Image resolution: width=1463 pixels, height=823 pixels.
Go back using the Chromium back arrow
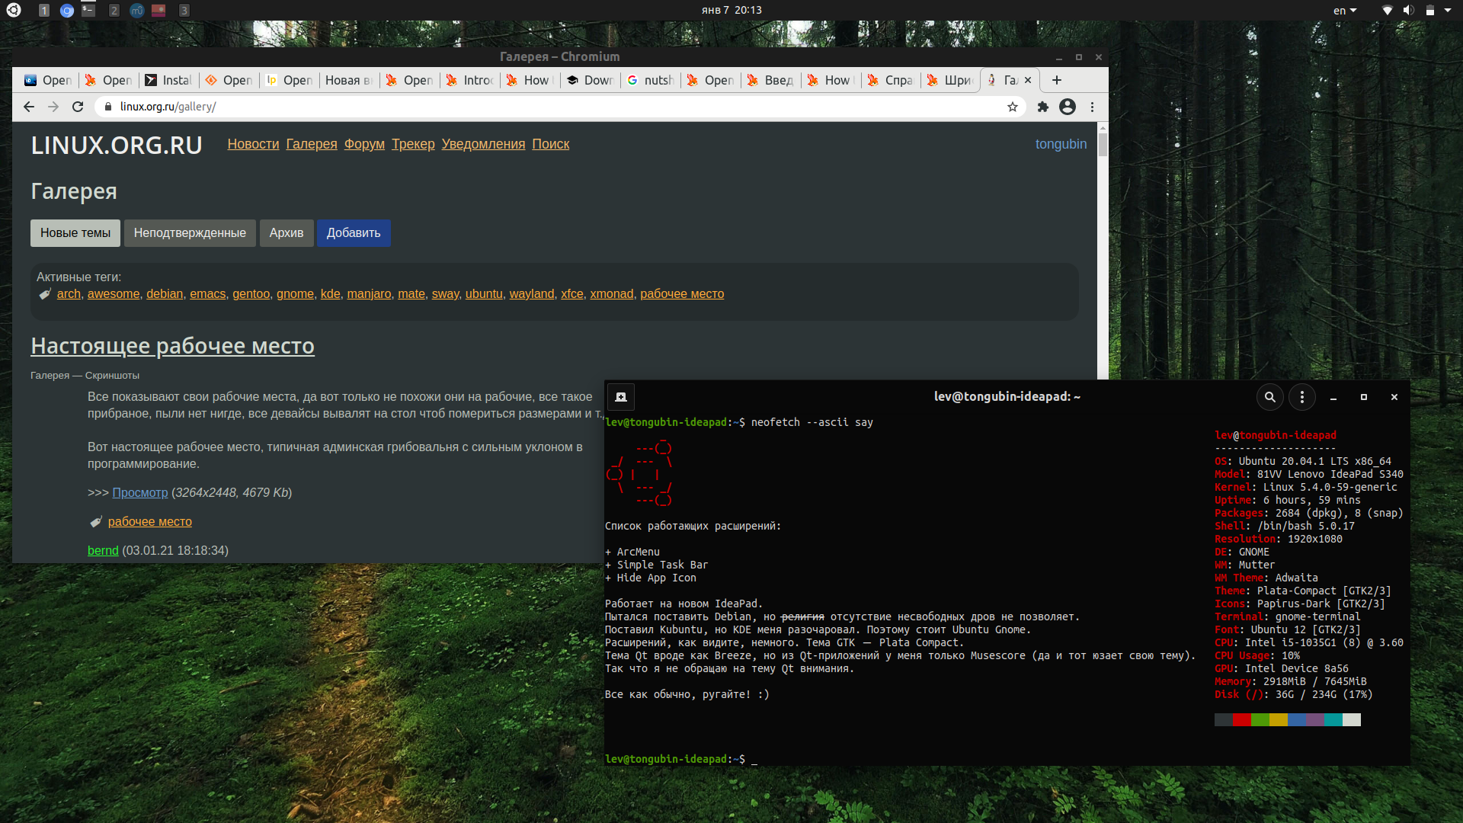point(29,107)
